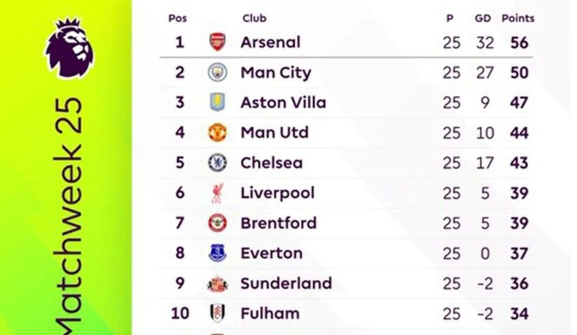Image resolution: width=577 pixels, height=335 pixels.
Task: Click Arsenal's 56 points value
Action: click(x=519, y=43)
